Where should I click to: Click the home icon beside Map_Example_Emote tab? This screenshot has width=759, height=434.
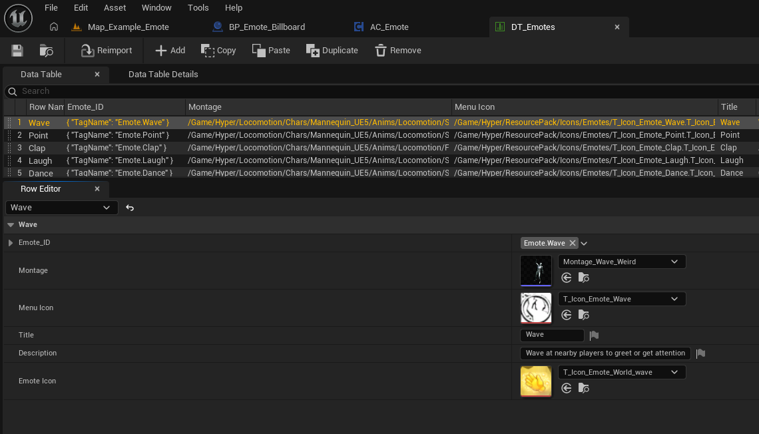[x=54, y=27]
